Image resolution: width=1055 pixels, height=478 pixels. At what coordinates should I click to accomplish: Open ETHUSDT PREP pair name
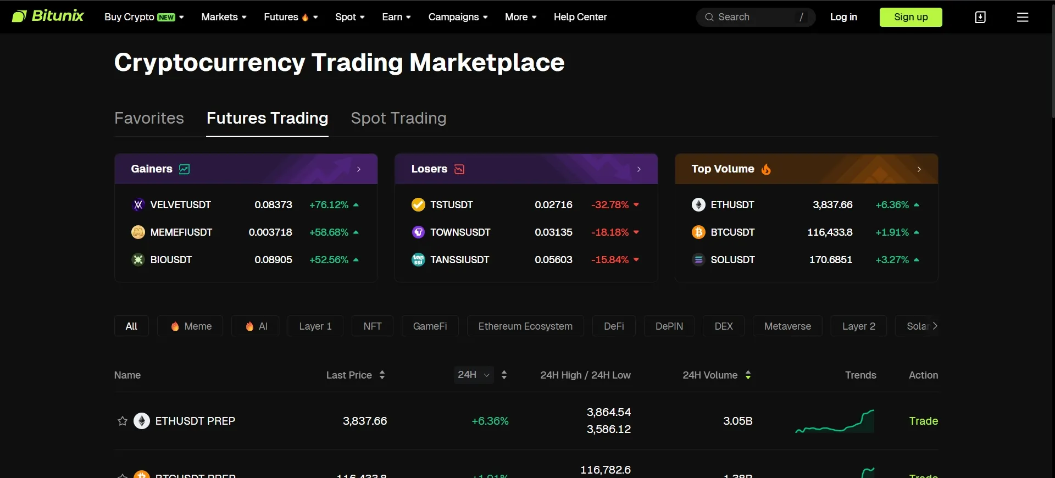point(195,421)
